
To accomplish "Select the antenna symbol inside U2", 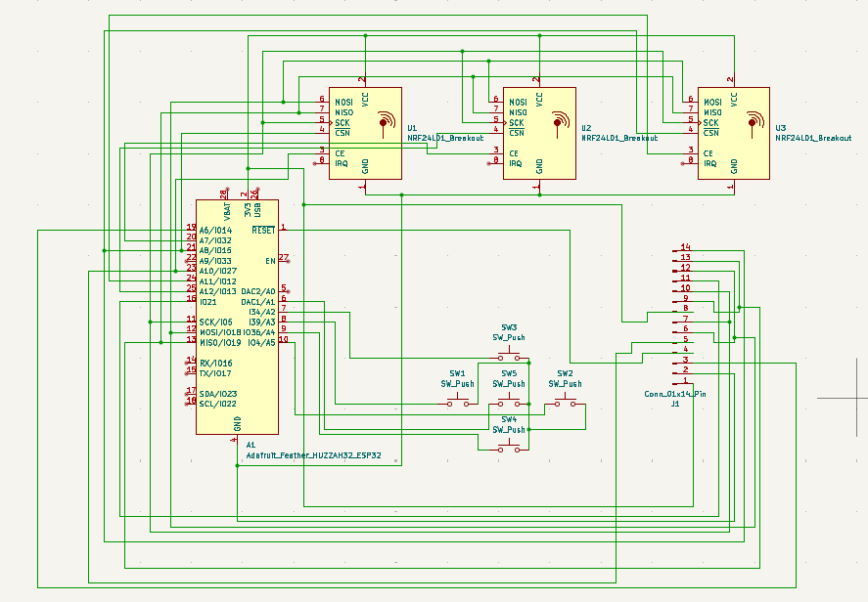I will tap(560, 124).
